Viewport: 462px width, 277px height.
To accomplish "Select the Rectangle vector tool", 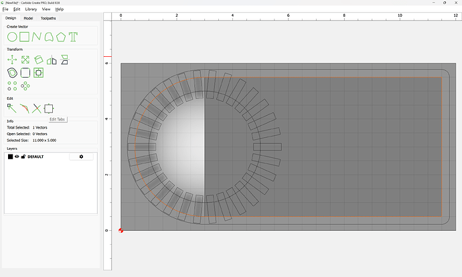I will click(x=24, y=36).
